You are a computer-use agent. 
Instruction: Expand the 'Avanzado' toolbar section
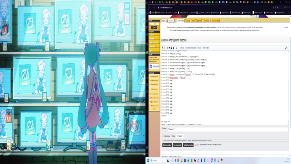[x=181, y=48]
